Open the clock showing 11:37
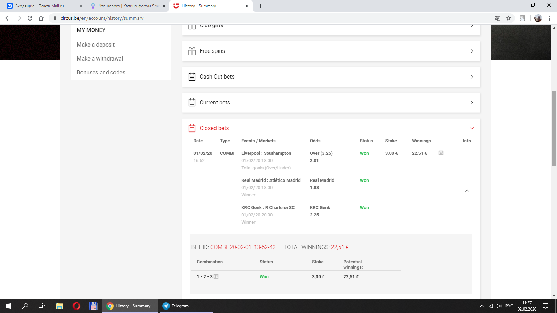Viewport: 557px width, 313px height. (x=527, y=306)
